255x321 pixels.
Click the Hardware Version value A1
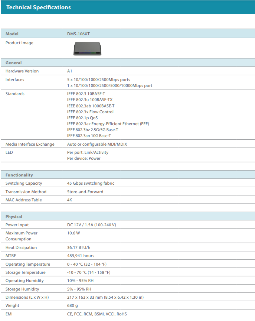coord(69,71)
